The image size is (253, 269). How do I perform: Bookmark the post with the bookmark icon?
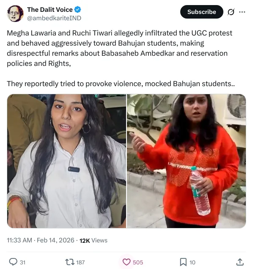[x=183, y=262]
